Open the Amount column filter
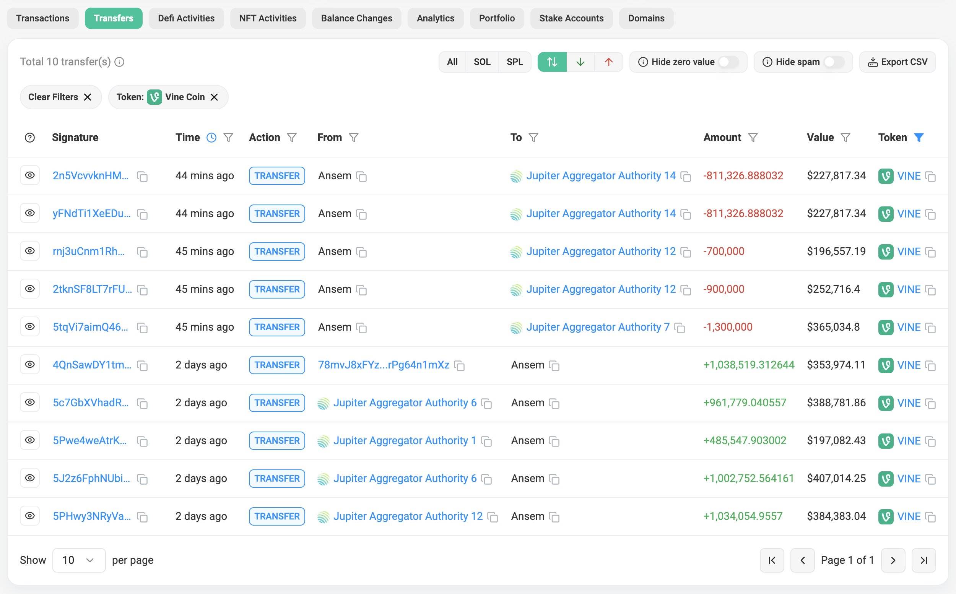This screenshot has width=956, height=594. coord(753,138)
